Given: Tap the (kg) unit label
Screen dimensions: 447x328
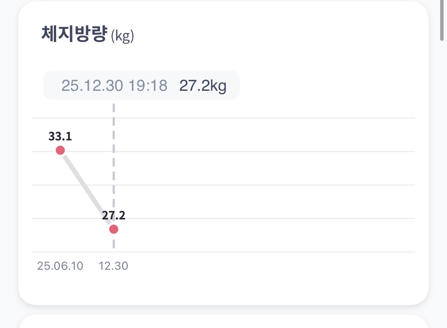Looking at the screenshot, I should [x=122, y=37].
